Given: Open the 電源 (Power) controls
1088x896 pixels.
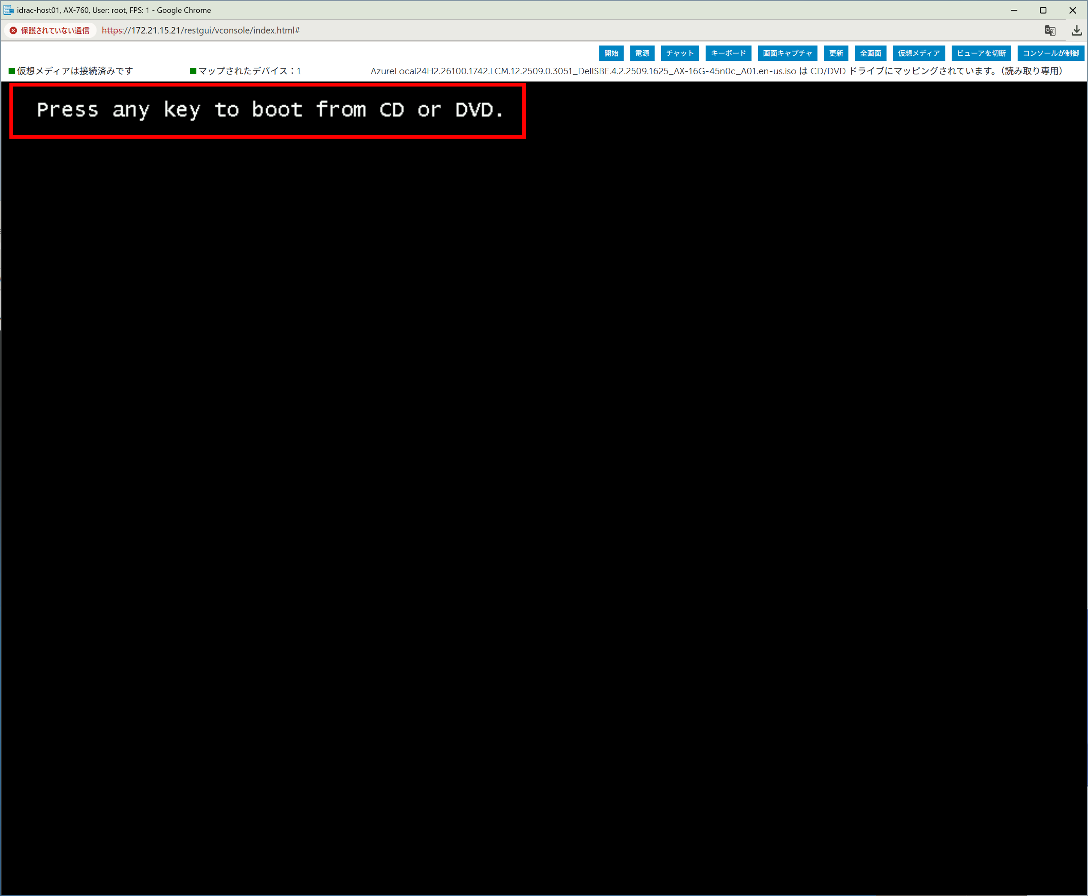Looking at the screenshot, I should pyautogui.click(x=642, y=53).
